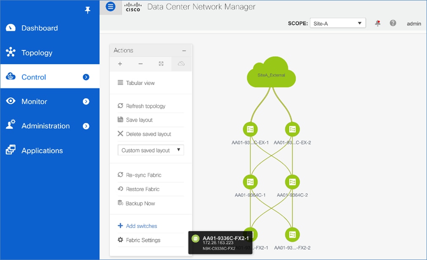The width and height of the screenshot is (427, 260).
Task: Open the Dashboard menu item
Action: pyautogui.click(x=50, y=28)
